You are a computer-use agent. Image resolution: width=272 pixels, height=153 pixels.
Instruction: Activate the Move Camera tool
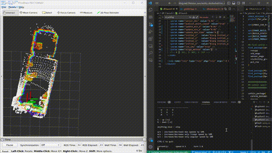(x=28, y=13)
